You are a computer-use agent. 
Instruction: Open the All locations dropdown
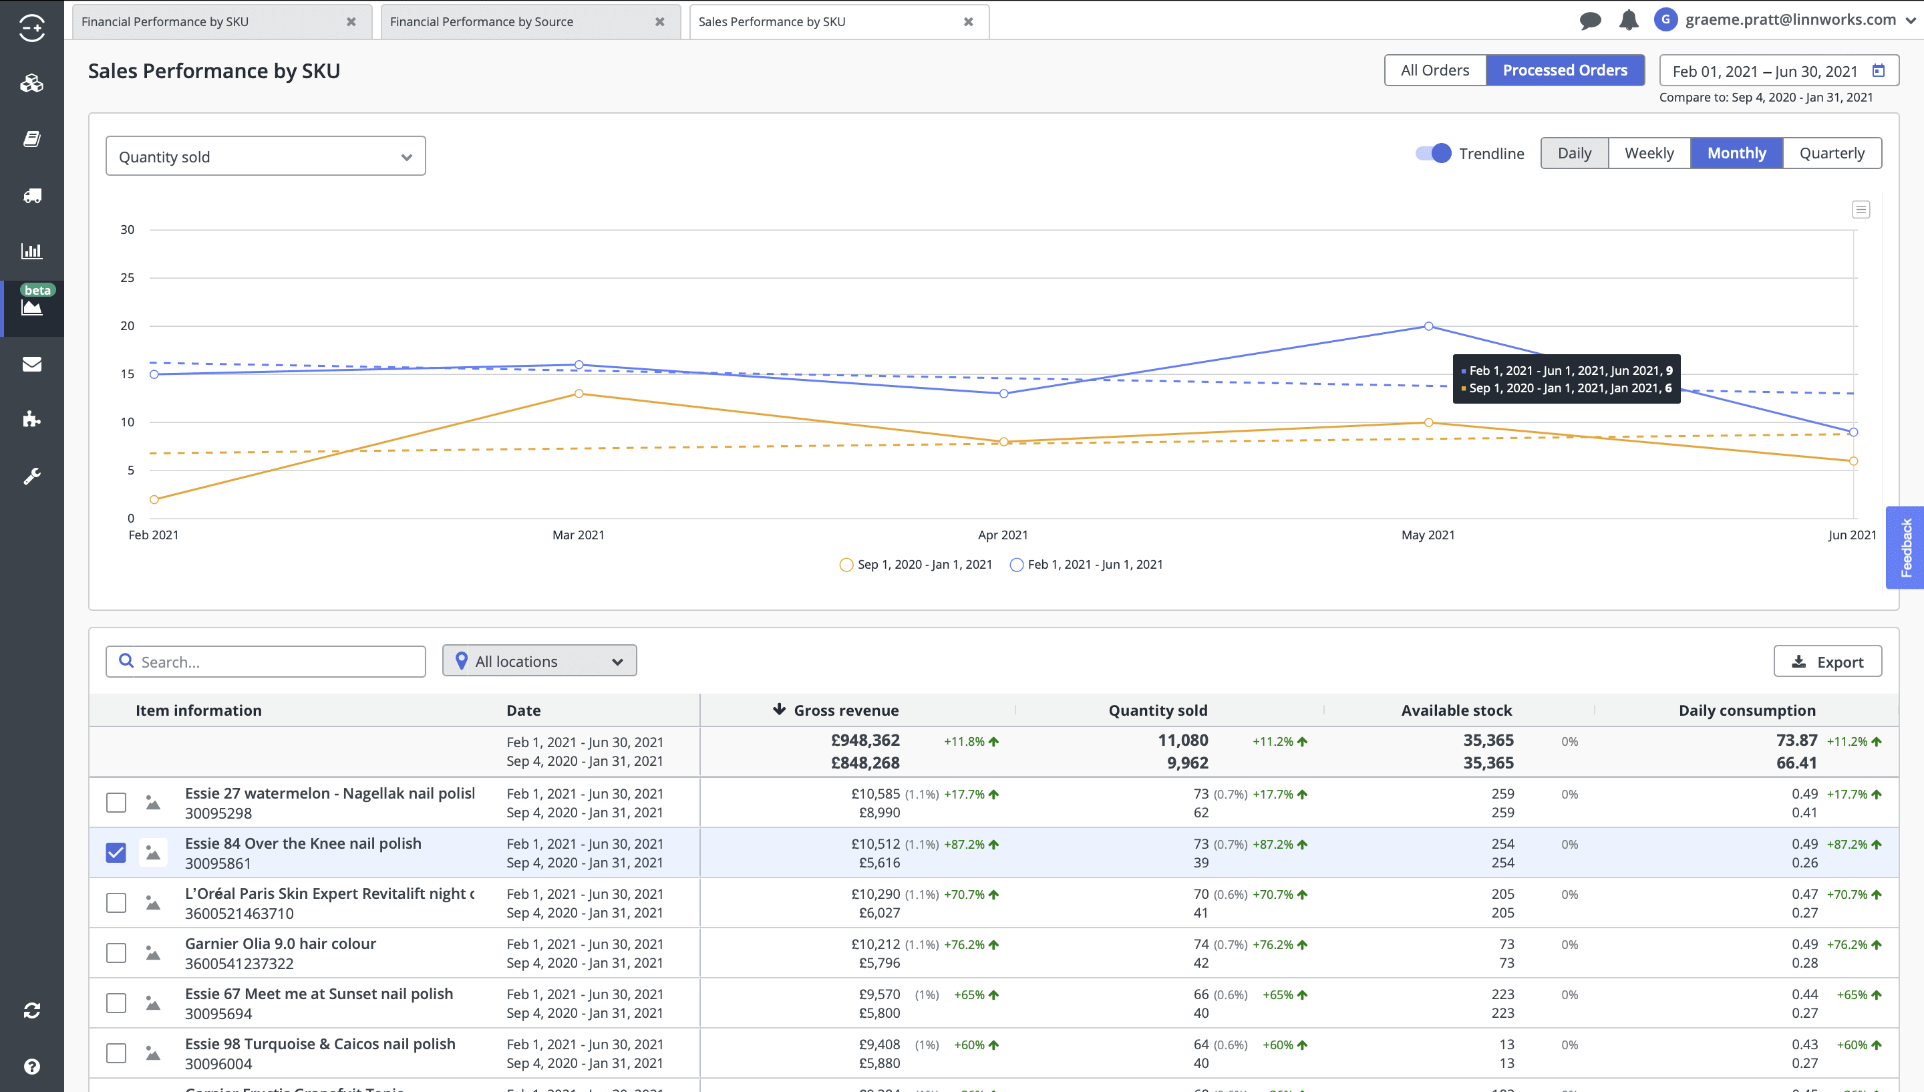(540, 661)
